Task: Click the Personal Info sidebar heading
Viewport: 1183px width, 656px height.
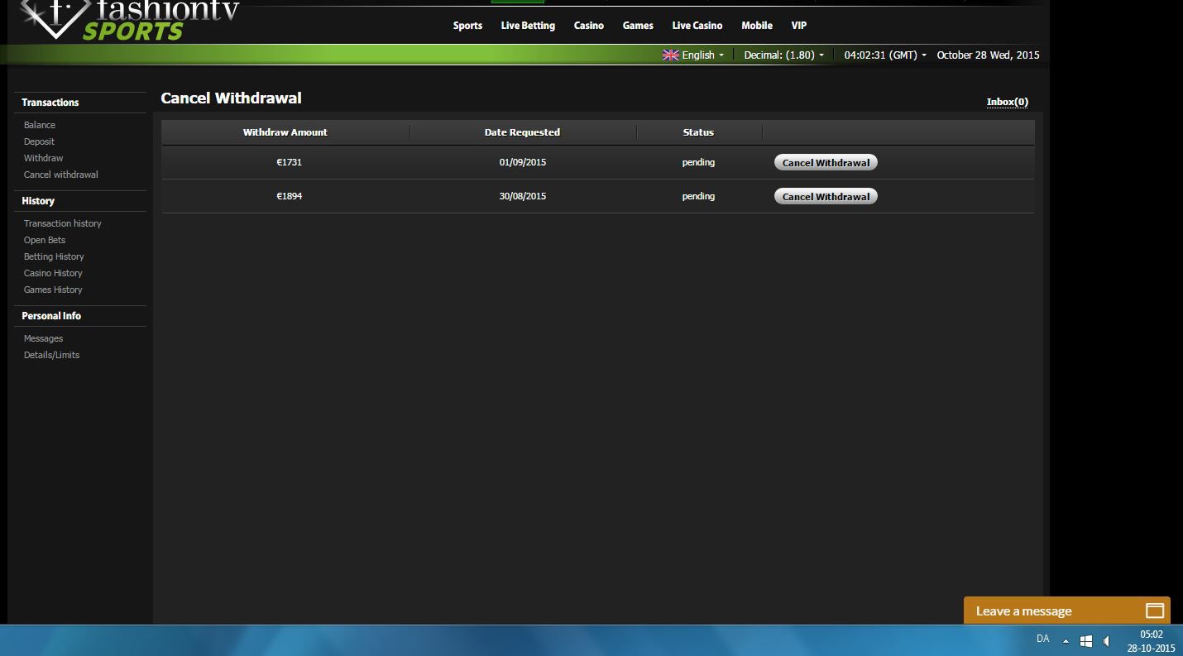Action: click(x=51, y=316)
